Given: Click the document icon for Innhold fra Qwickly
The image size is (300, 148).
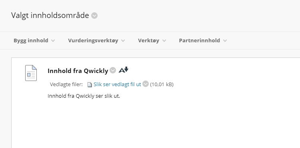Looking at the screenshot, I should pyautogui.click(x=31, y=73).
